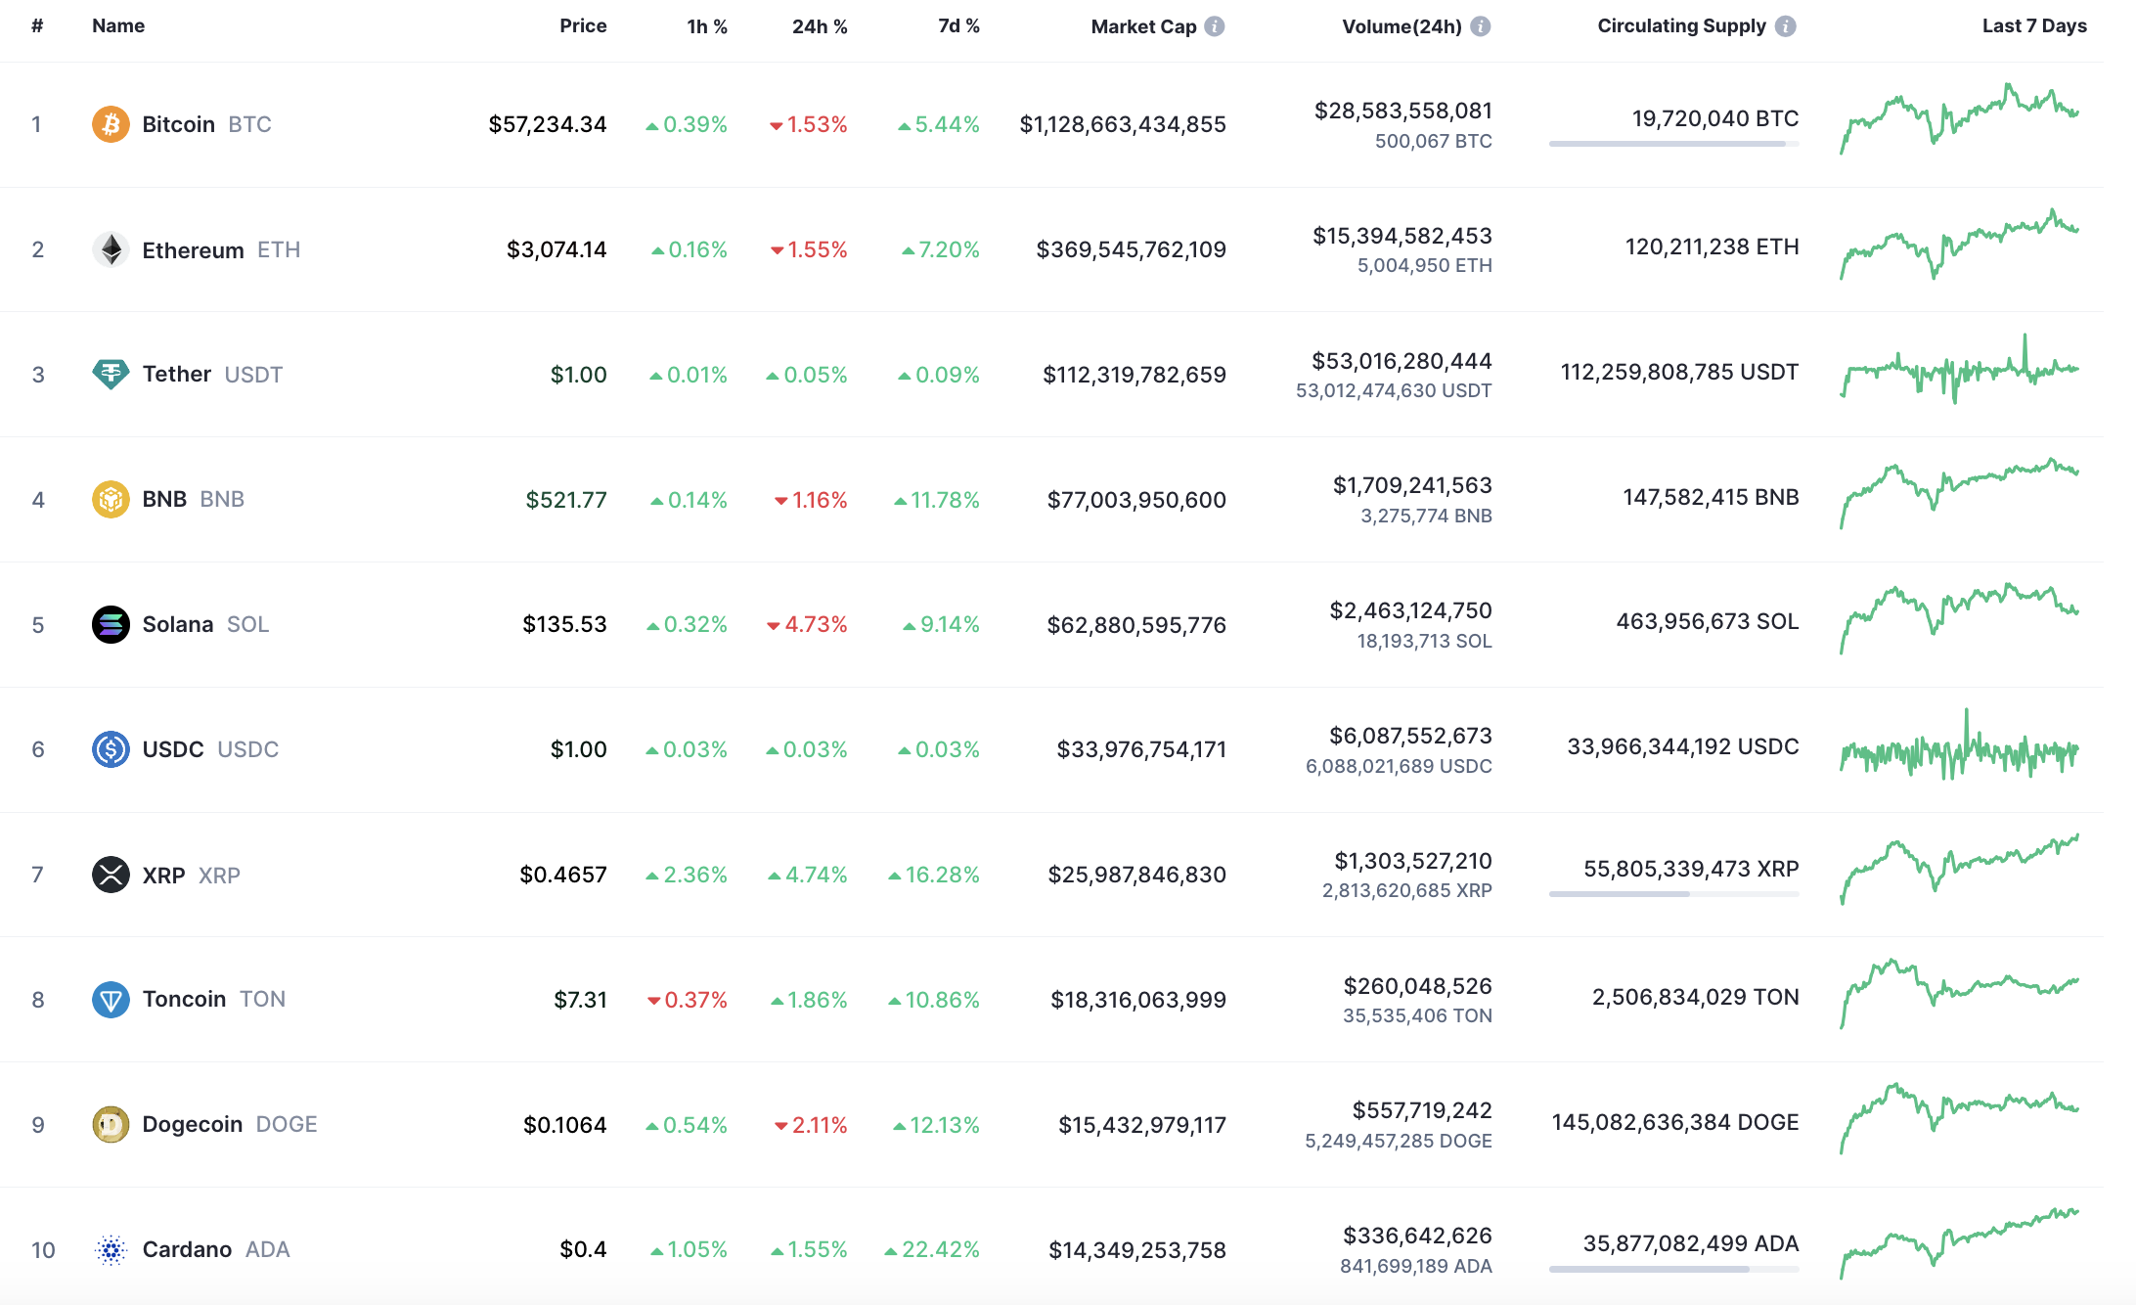Screen dimensions: 2136x1305
Task: Click the Tether coin icon
Action: tap(111, 374)
